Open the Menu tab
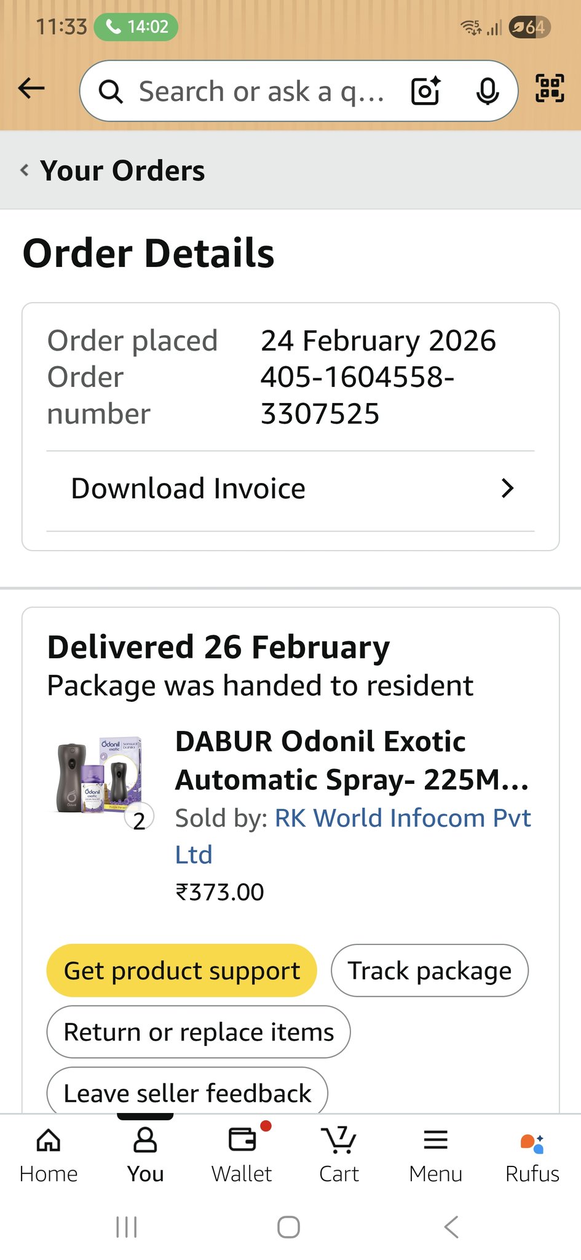The height and width of the screenshot is (1260, 581). [x=435, y=1155]
